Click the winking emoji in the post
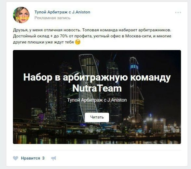This screenshot has width=191, height=169. [x=78, y=42]
